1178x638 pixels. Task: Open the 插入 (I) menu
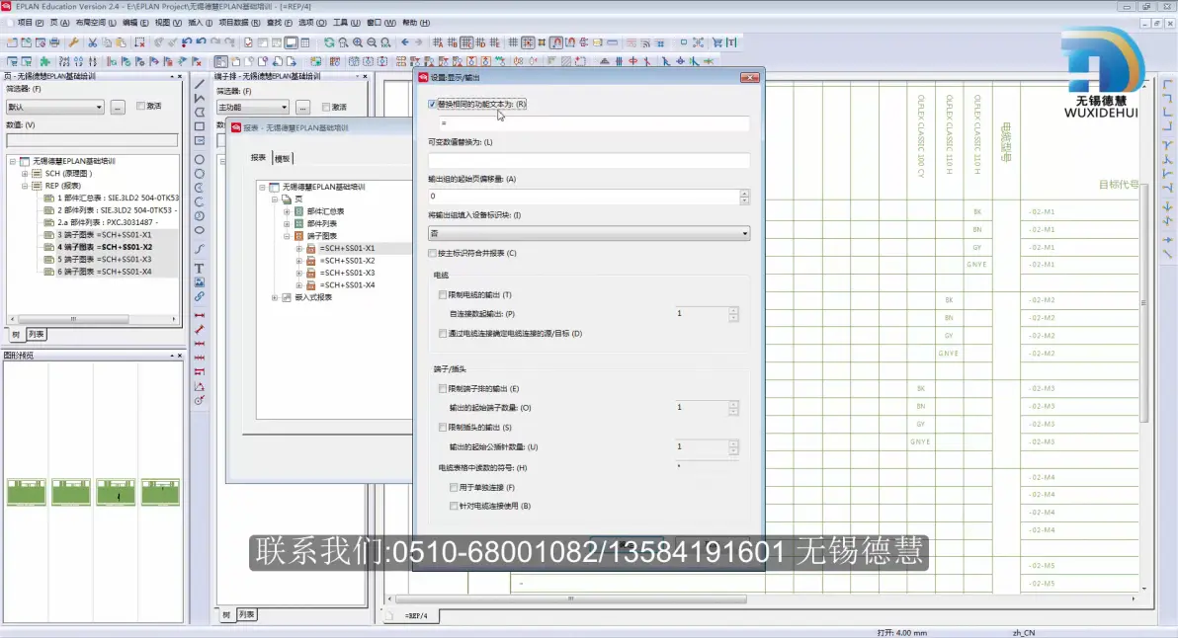tap(200, 23)
